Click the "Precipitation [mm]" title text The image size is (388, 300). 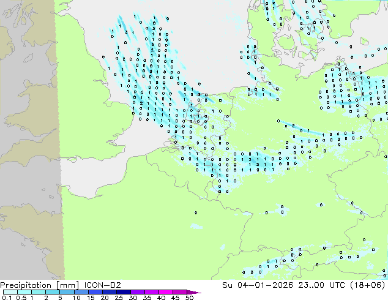pyautogui.click(x=39, y=285)
